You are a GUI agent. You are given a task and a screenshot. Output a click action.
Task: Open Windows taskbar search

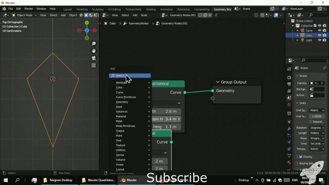(x=17, y=180)
